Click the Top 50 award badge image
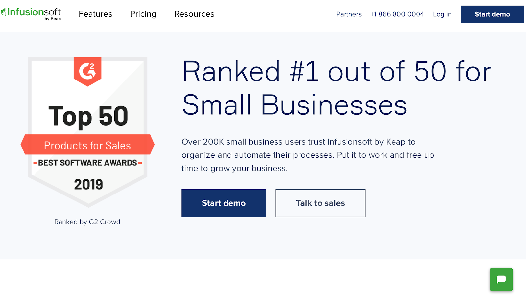Image resolution: width=526 pixels, height=297 pixels. (x=87, y=132)
